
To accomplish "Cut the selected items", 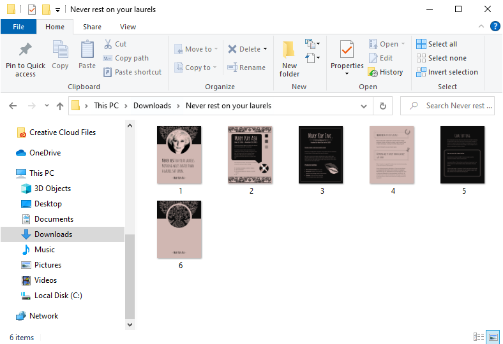I will [x=115, y=44].
